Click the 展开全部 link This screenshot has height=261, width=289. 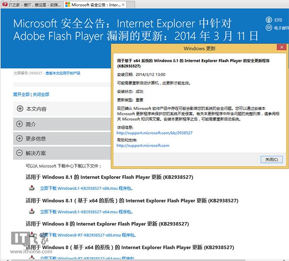[21, 94]
